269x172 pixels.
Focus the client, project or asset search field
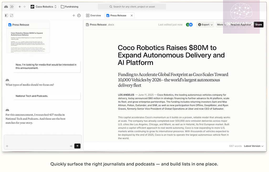point(132,7)
